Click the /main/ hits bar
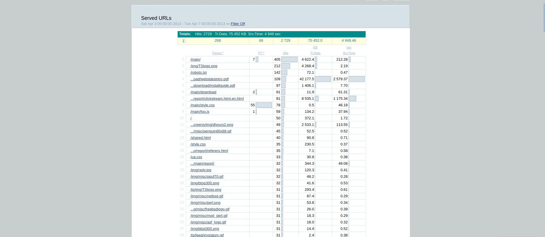This screenshot has width=545, height=237. click(289, 60)
